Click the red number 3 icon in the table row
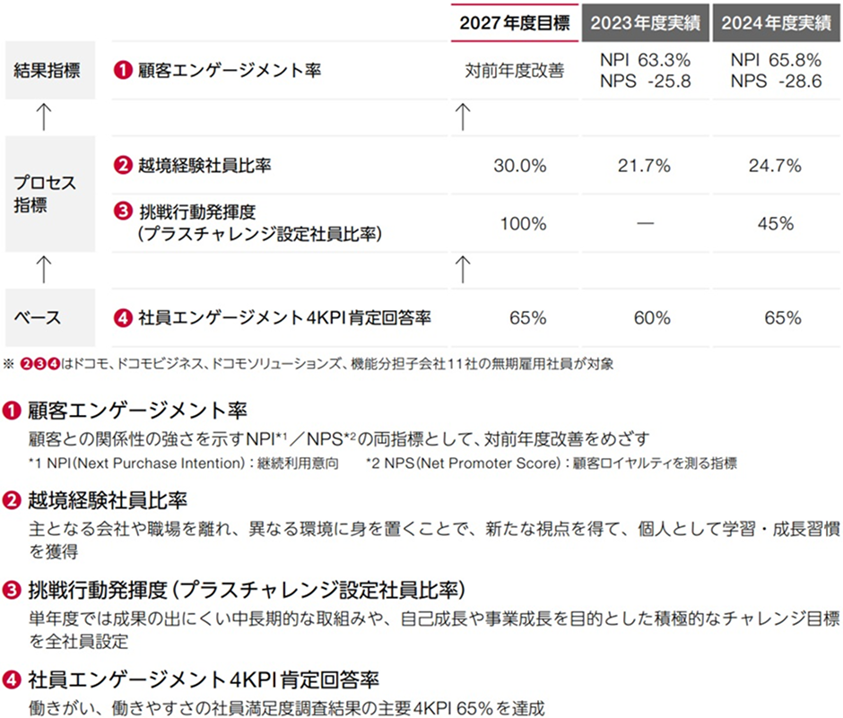Image resolution: width=843 pixels, height=718 pixels. tap(124, 212)
